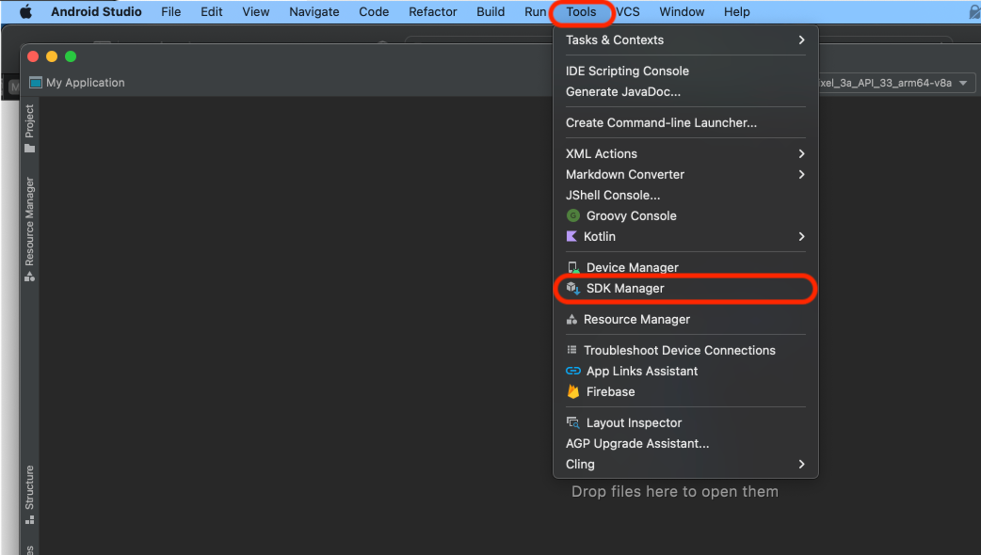Open the Window menu
This screenshot has width=981, height=555.
[681, 12]
